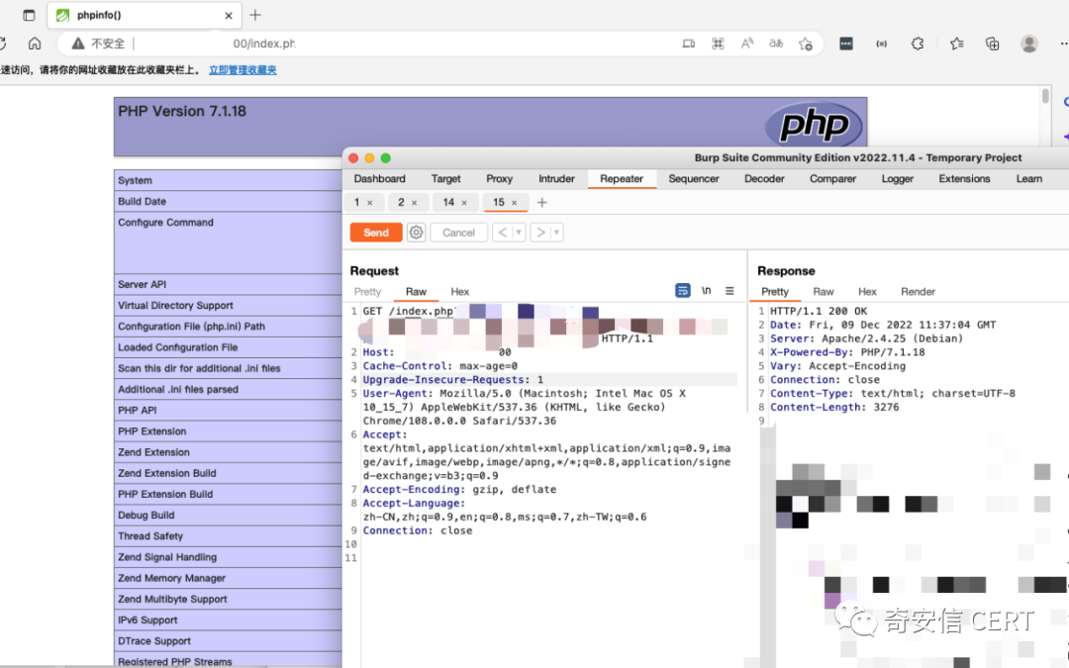Image resolution: width=1069 pixels, height=668 pixels.
Task: Click the not-secure warning triangle icon
Action: [78, 44]
